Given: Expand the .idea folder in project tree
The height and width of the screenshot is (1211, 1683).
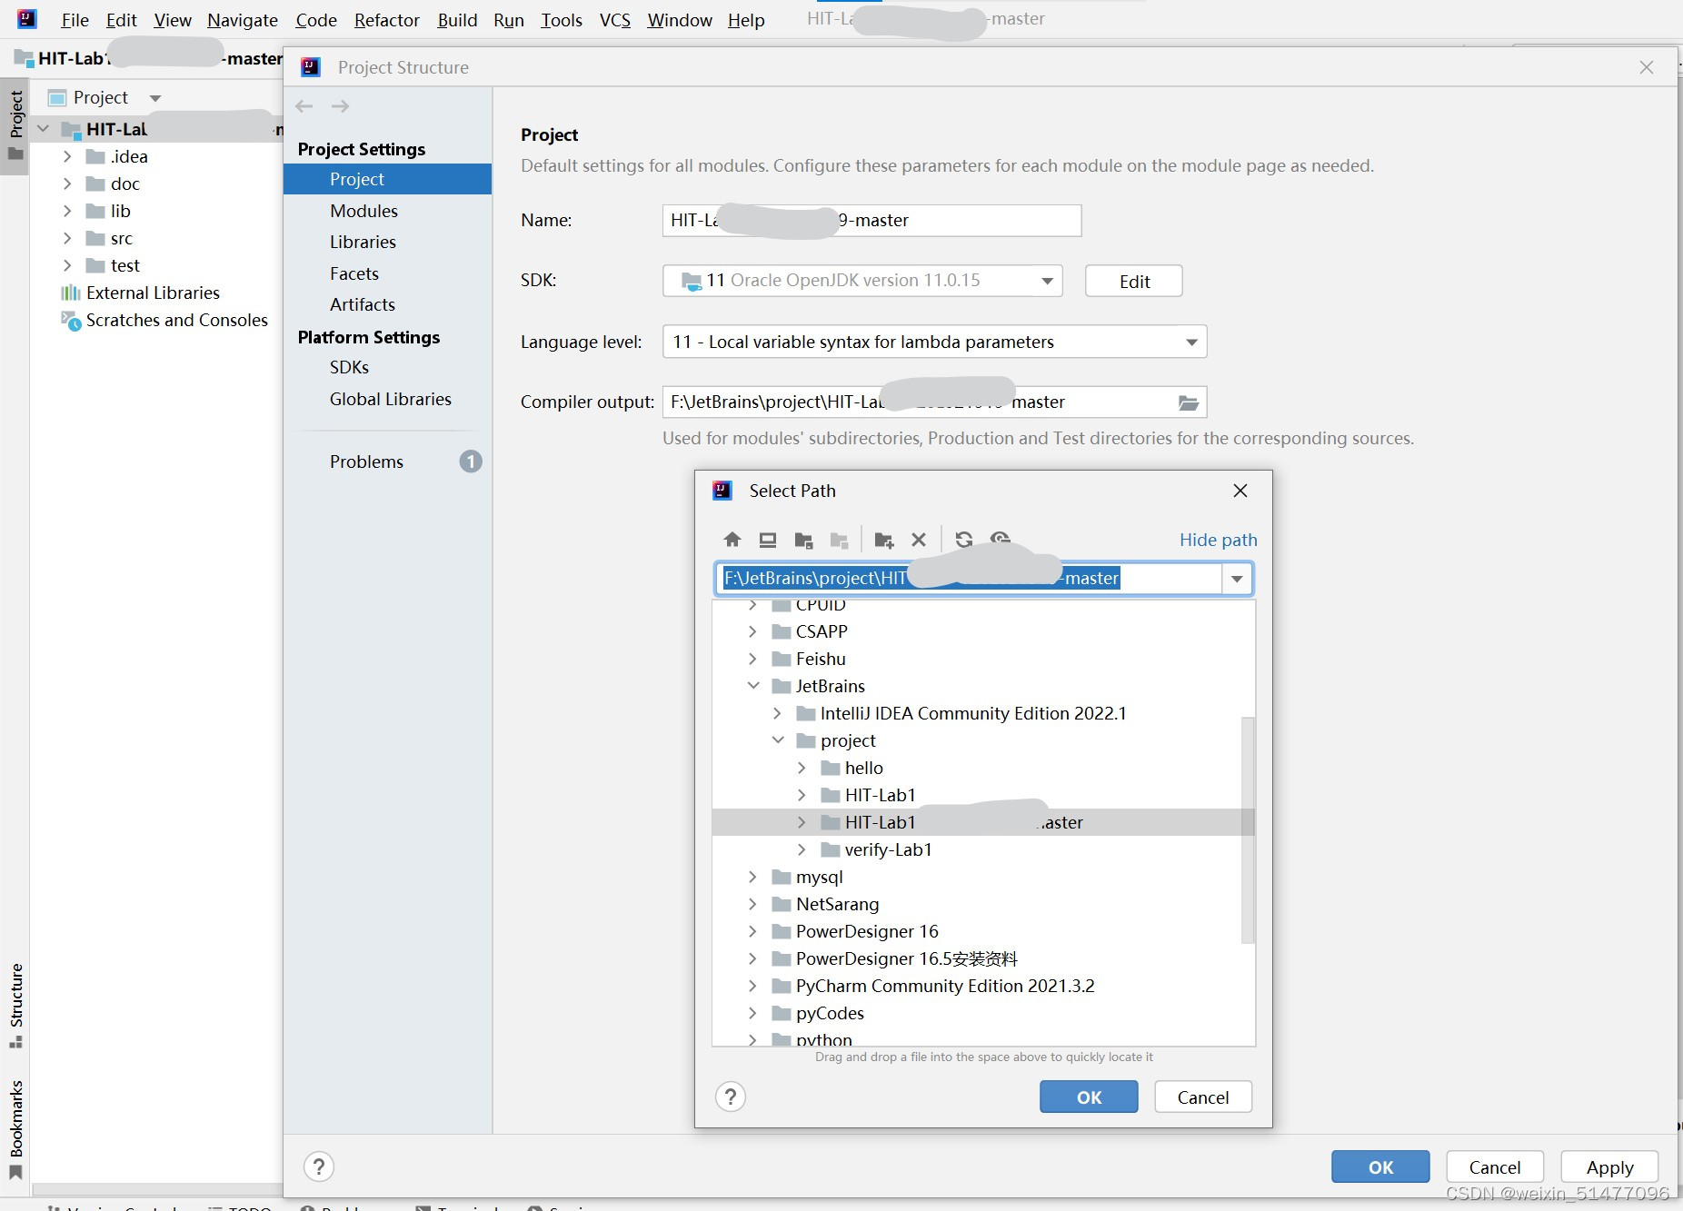Looking at the screenshot, I should (x=67, y=156).
